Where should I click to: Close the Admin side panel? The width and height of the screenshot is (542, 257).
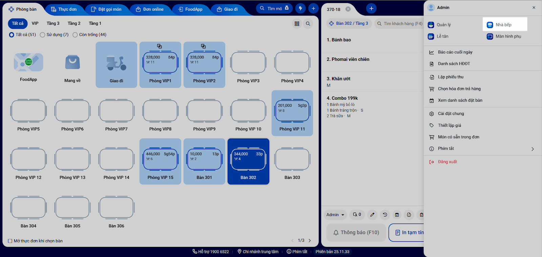534,7
